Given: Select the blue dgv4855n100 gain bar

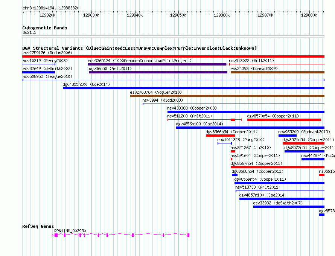Looking at the screenshot, I should (x=193, y=88).
